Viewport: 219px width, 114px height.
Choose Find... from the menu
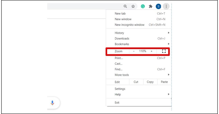tap(139, 69)
